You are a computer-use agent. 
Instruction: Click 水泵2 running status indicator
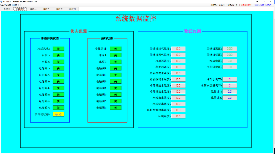point(115,62)
